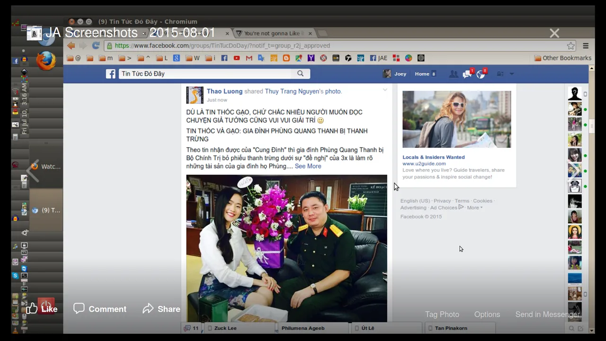Open the 'W' bookmarks folder
Image resolution: width=606 pixels, height=341 pixels.
(192, 58)
